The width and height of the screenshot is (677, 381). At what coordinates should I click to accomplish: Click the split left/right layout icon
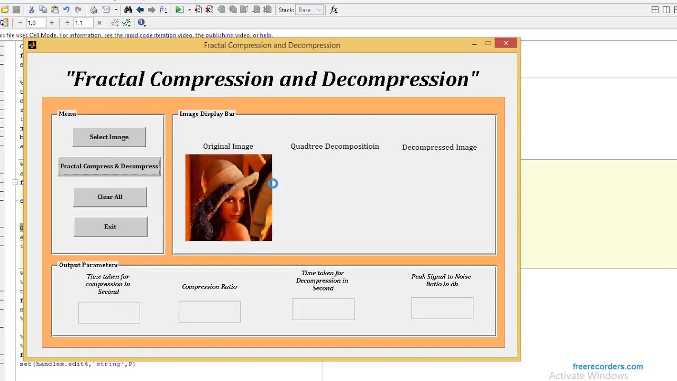(x=666, y=10)
